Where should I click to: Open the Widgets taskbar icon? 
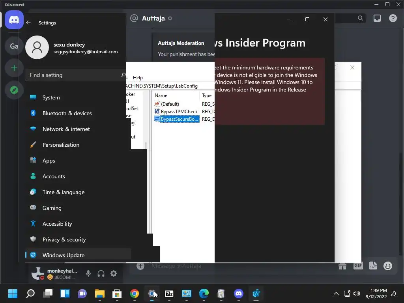65,294
